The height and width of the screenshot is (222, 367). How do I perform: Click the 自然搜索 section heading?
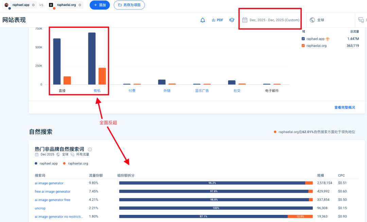(41, 132)
